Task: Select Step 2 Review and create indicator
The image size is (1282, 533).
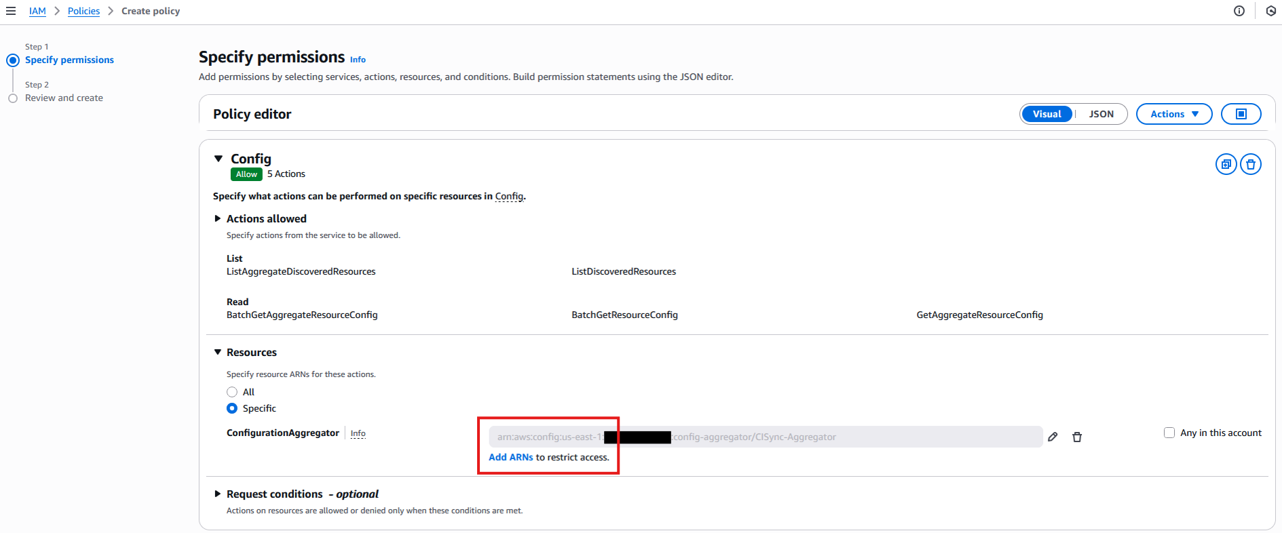Action: coord(13,98)
